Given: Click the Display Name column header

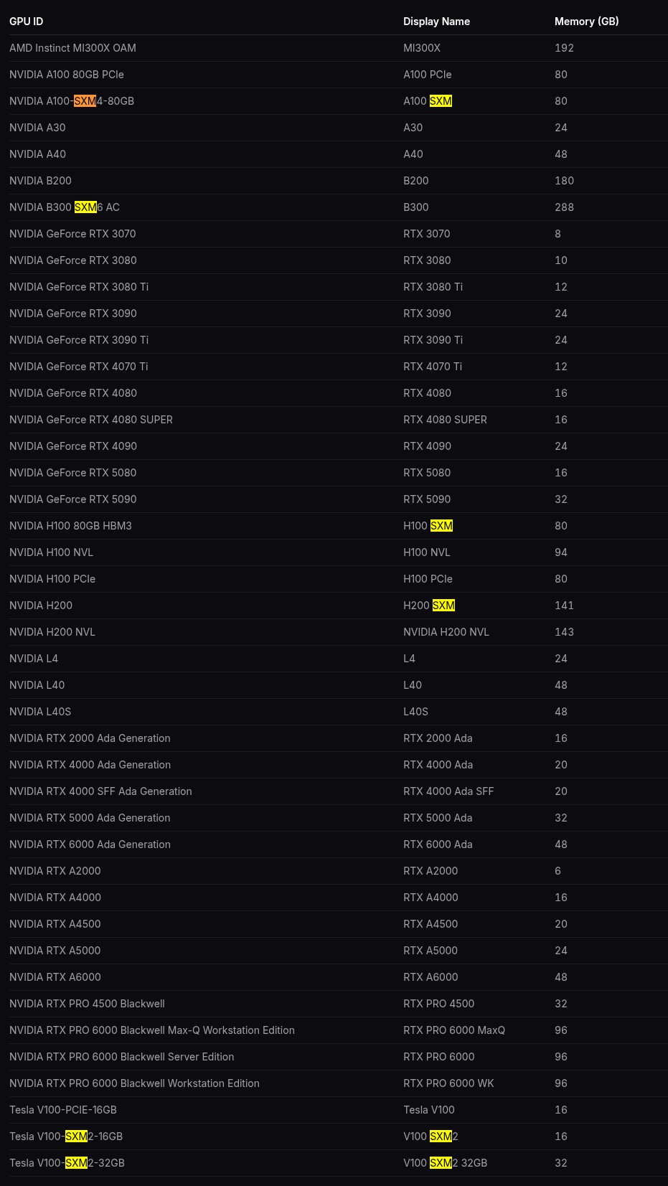Looking at the screenshot, I should [x=436, y=22].
